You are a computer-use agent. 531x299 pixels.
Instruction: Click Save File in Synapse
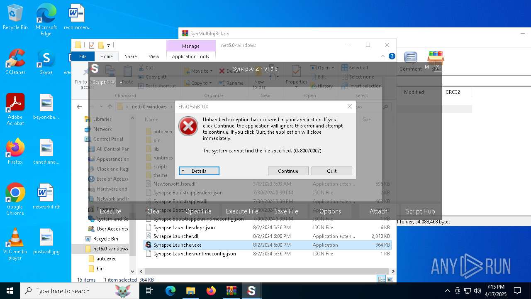(286, 211)
